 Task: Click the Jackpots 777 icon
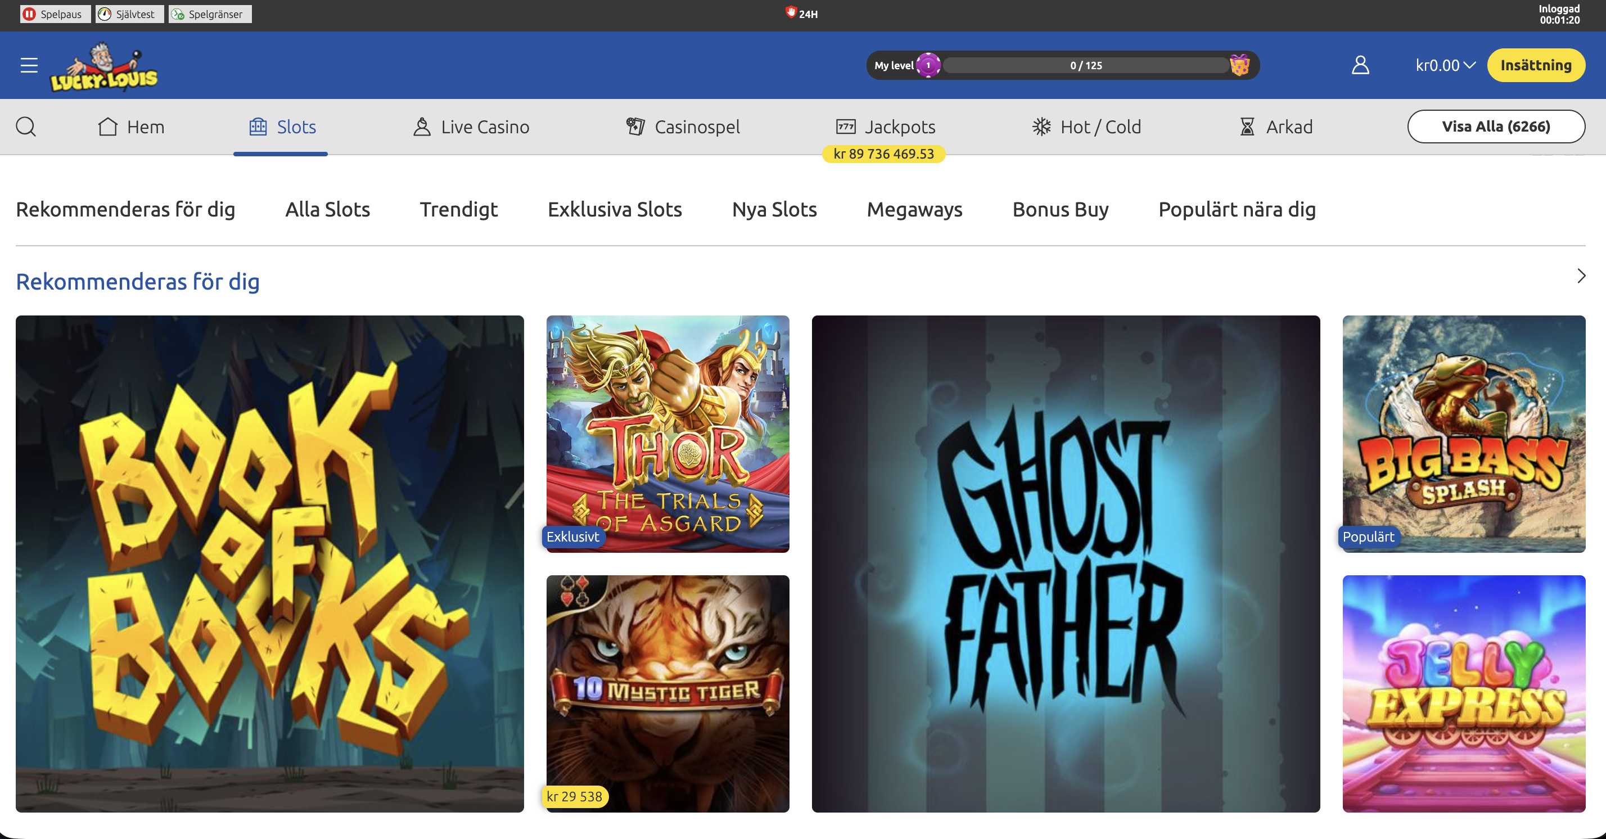845,127
